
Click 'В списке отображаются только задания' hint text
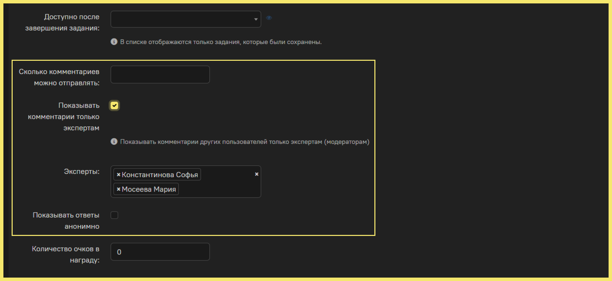click(x=221, y=42)
